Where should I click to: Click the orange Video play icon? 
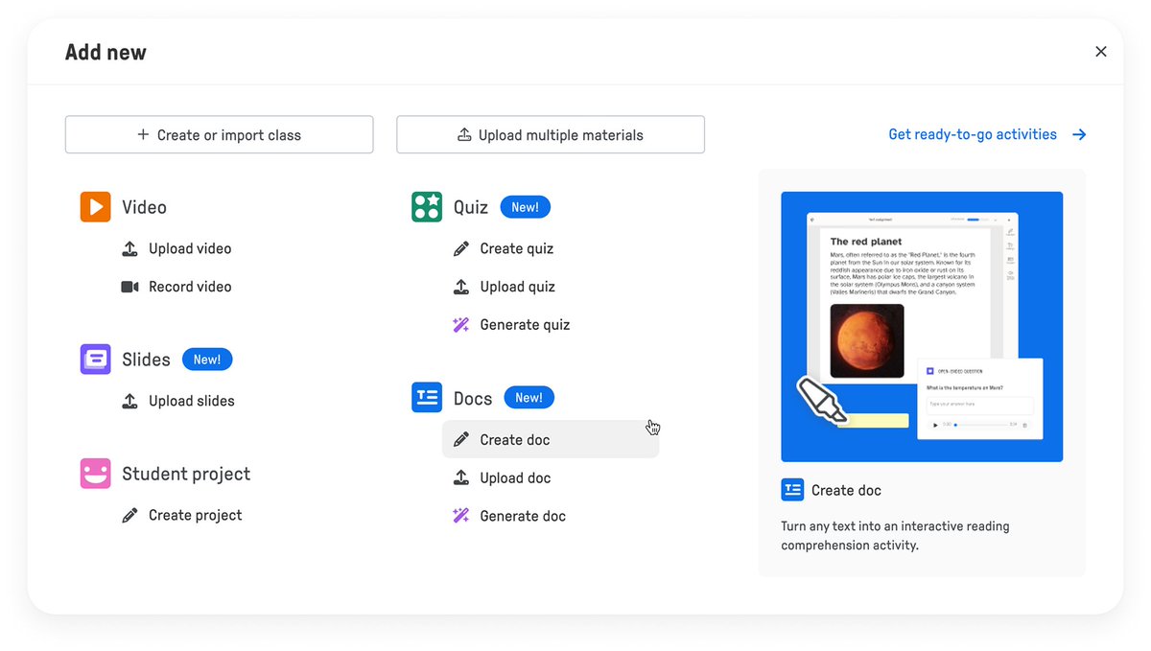point(95,207)
